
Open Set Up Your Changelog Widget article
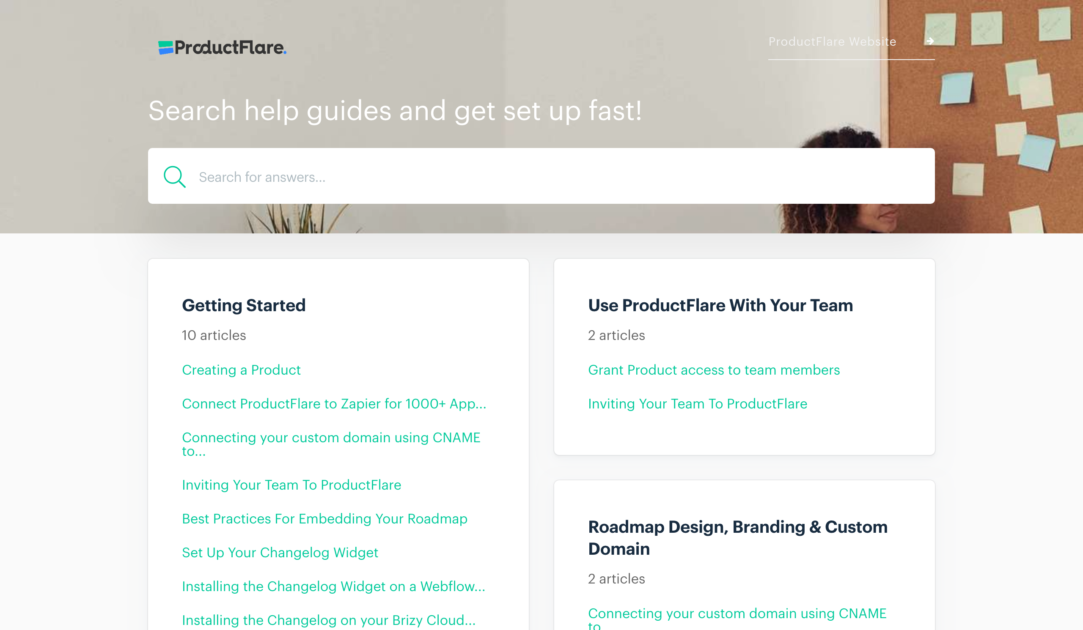280,553
